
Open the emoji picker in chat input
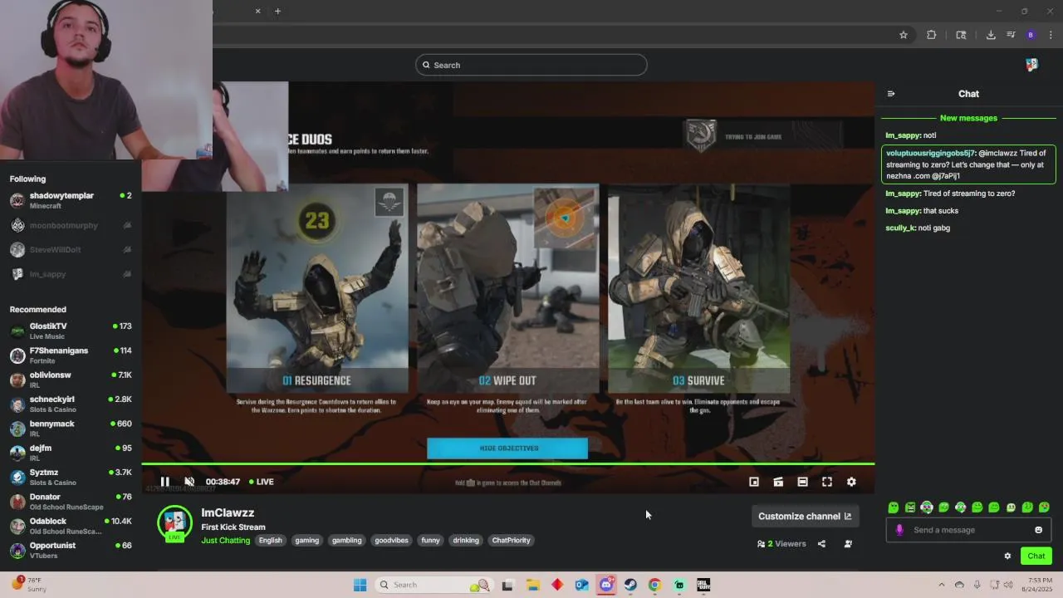pyautogui.click(x=1038, y=530)
